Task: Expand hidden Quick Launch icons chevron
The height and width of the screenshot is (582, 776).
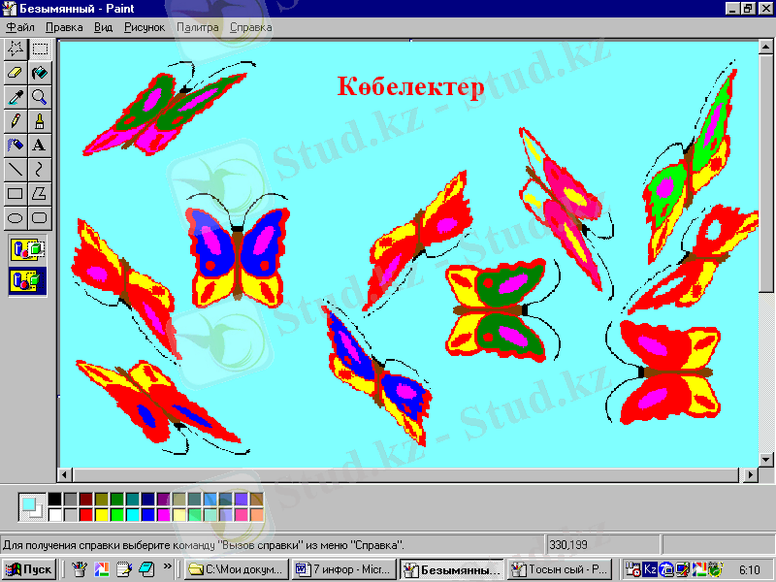Action: [168, 567]
